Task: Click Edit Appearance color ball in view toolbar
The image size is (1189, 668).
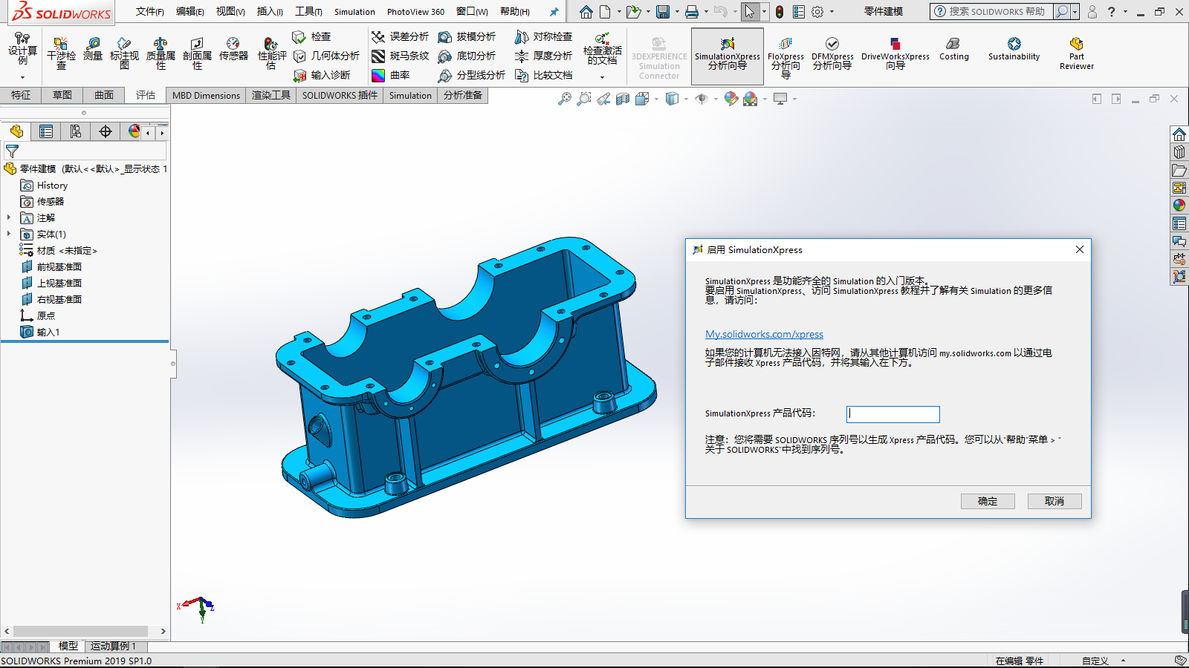Action: [x=730, y=99]
